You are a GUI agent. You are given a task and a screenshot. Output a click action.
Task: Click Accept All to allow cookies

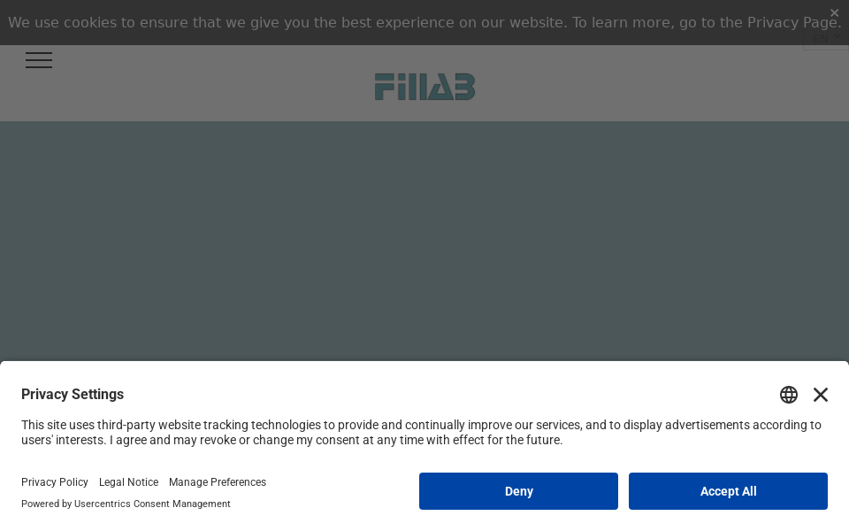(x=728, y=491)
